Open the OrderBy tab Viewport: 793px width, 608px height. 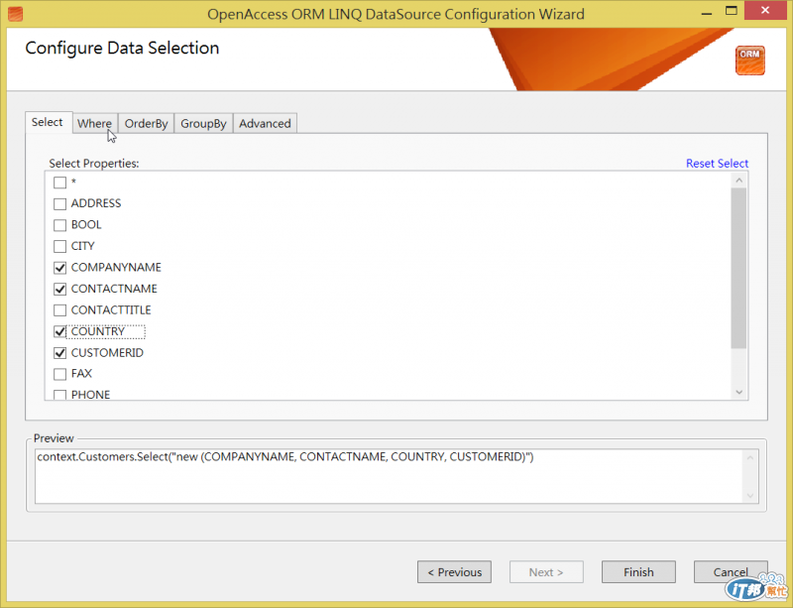click(146, 124)
